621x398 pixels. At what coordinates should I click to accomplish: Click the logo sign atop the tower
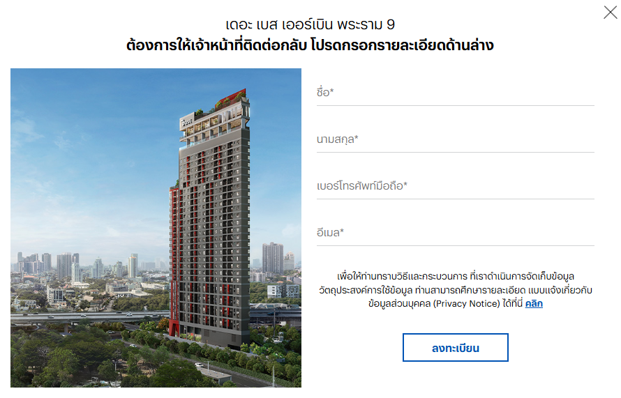[x=186, y=122]
